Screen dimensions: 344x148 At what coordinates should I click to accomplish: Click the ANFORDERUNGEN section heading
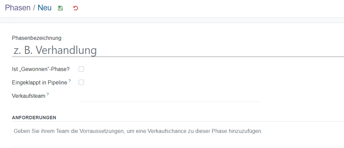(x=34, y=118)
